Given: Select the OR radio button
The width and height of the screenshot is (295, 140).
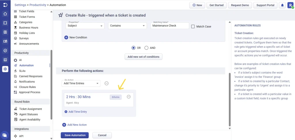Looking at the screenshot, I should [133, 48].
